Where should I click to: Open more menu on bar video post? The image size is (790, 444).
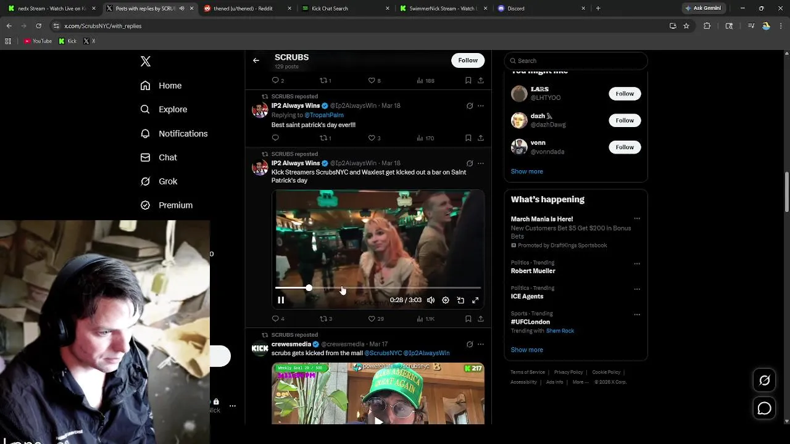[x=481, y=163]
